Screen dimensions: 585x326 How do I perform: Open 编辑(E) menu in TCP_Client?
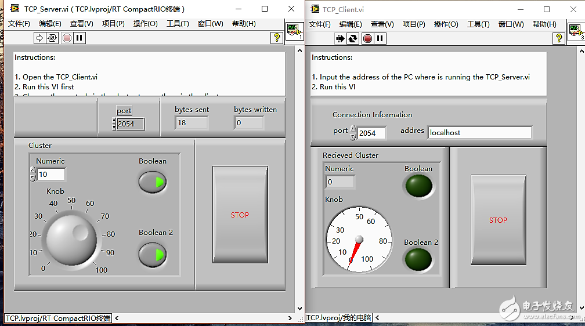(351, 24)
